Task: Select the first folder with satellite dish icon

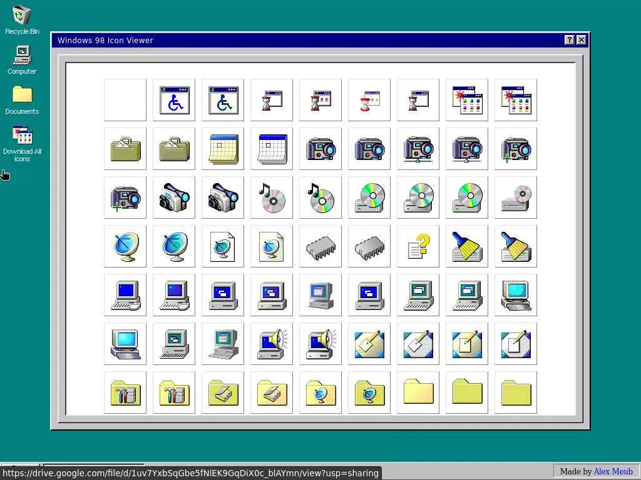Action: [x=320, y=392]
